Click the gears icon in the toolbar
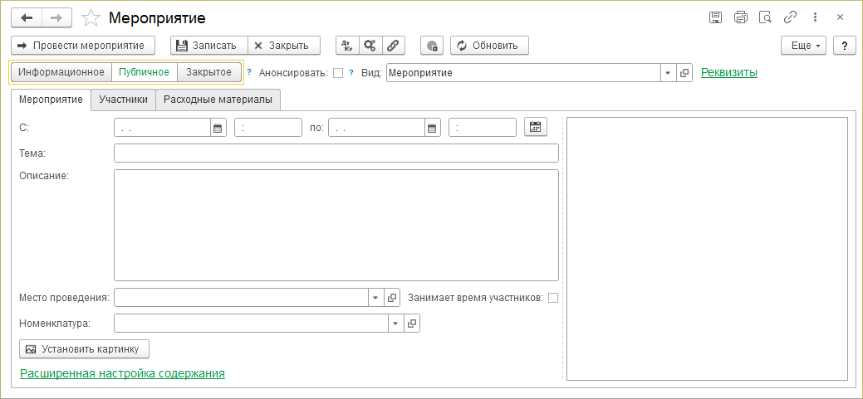The image size is (863, 399). [x=370, y=46]
